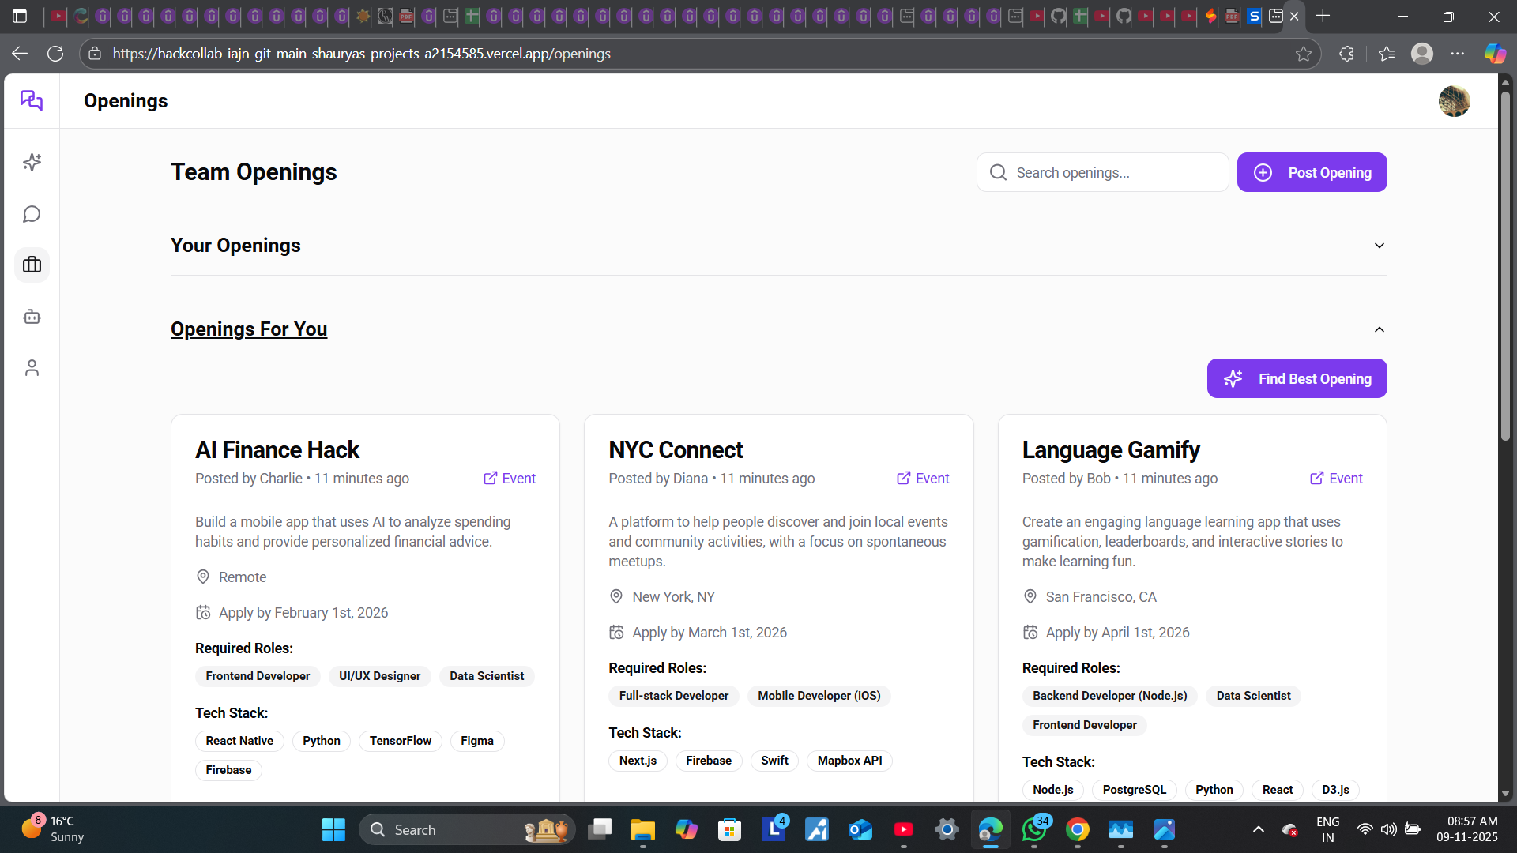The height and width of the screenshot is (853, 1517).
Task: Open the Event link on the NYC Connect card
Action: (x=922, y=478)
